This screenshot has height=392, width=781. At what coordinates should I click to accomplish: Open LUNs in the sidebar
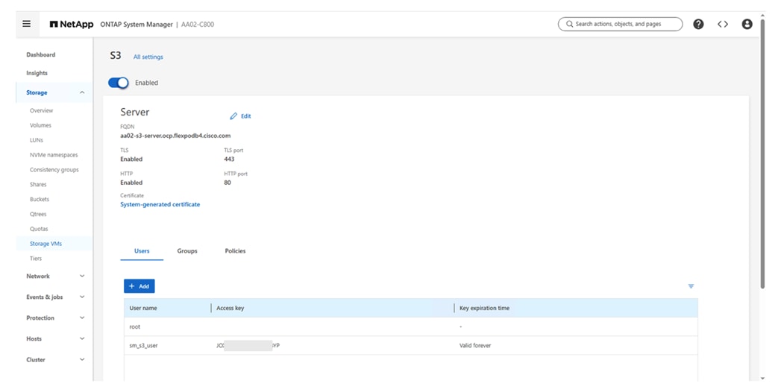click(x=37, y=140)
